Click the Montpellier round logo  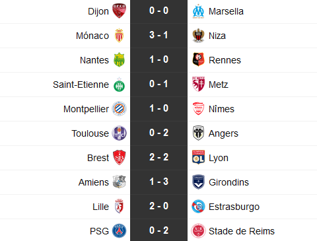point(119,109)
